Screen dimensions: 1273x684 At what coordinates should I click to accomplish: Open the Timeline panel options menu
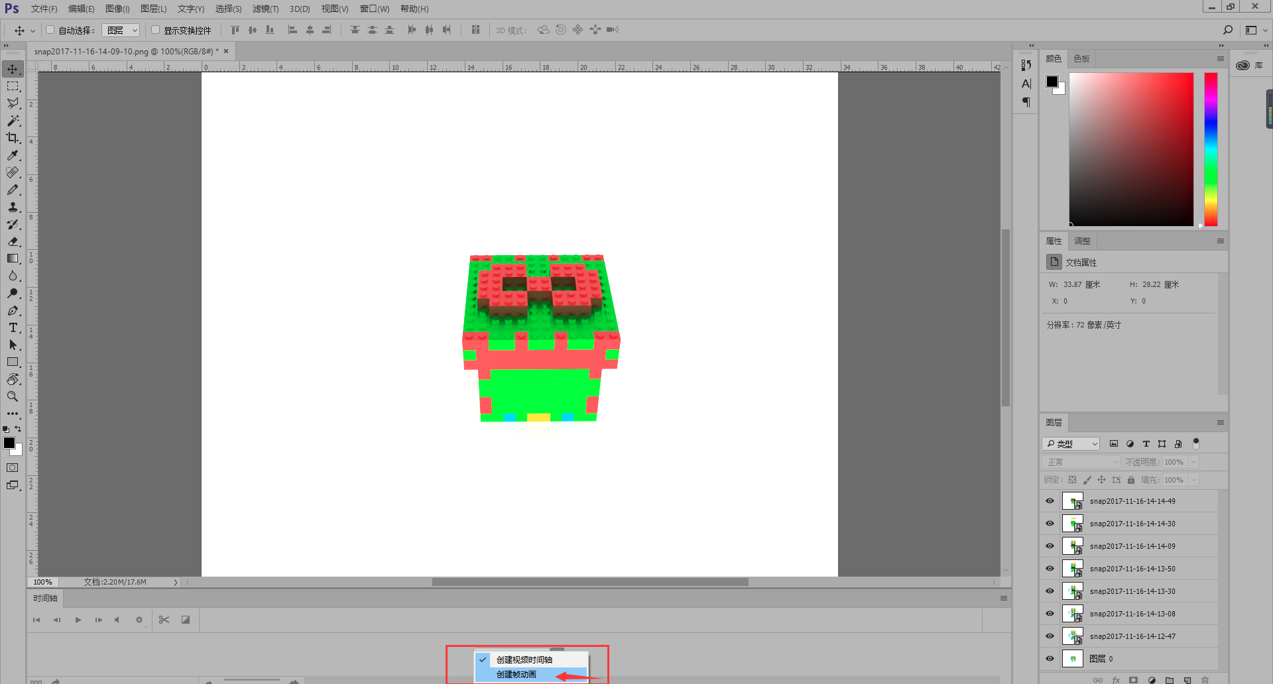[1004, 598]
